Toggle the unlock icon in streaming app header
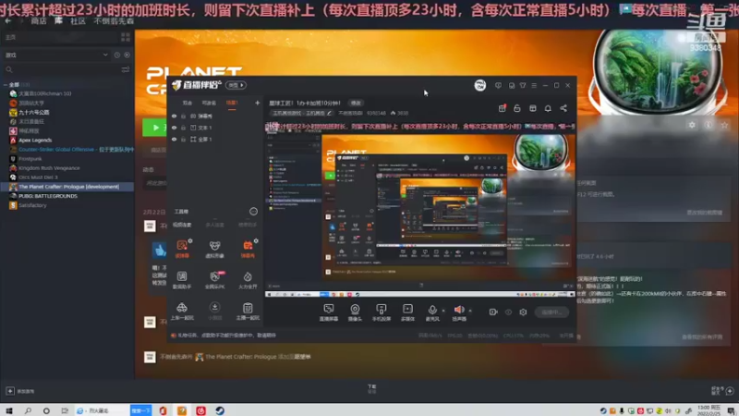Screen dimensions: 739x416 pyautogui.click(x=517, y=108)
